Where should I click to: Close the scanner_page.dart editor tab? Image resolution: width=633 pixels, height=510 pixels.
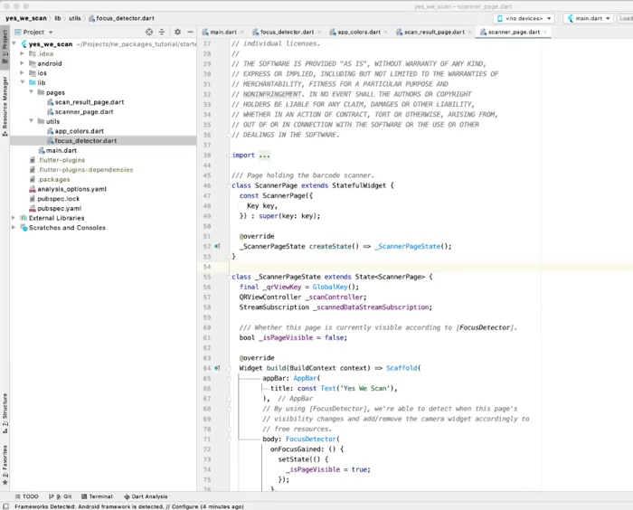pyautogui.click(x=544, y=32)
